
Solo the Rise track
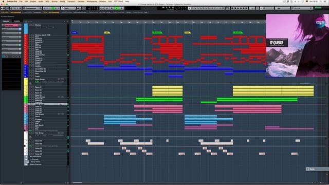33,73
